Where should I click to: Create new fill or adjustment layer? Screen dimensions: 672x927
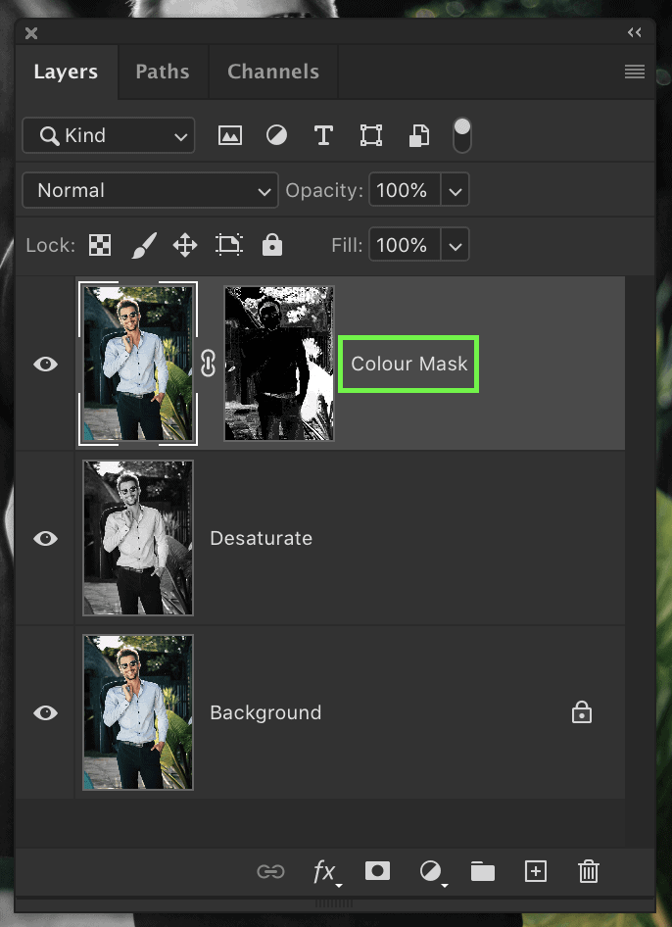point(432,872)
